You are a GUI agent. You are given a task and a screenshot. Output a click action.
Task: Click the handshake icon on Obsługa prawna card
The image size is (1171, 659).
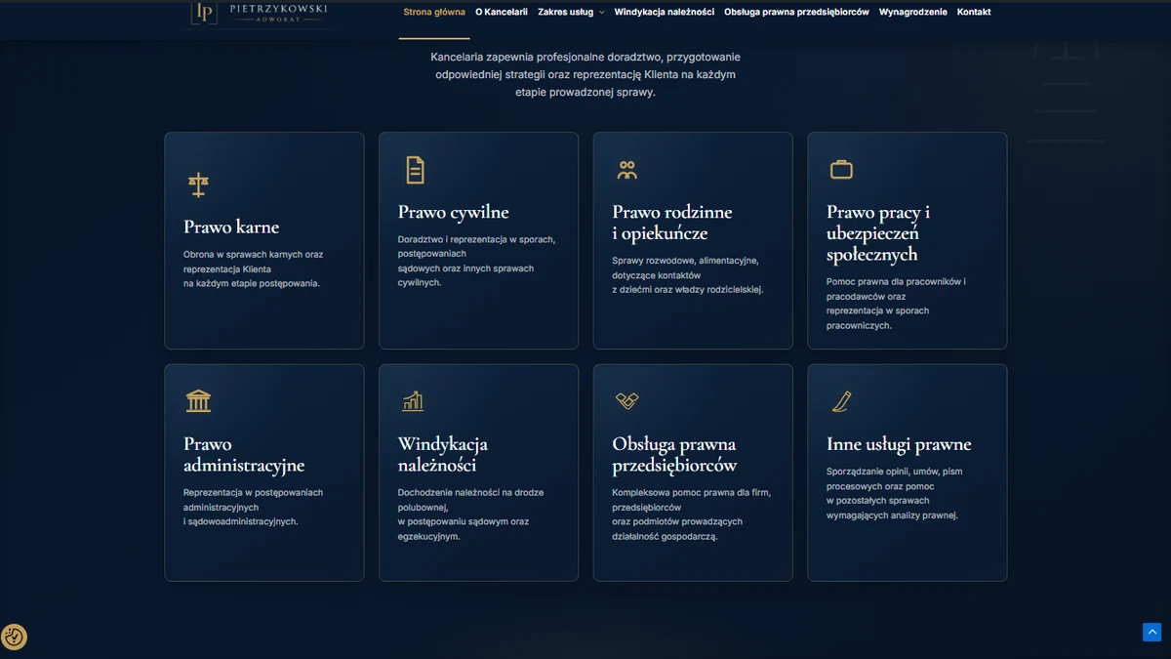pos(626,401)
